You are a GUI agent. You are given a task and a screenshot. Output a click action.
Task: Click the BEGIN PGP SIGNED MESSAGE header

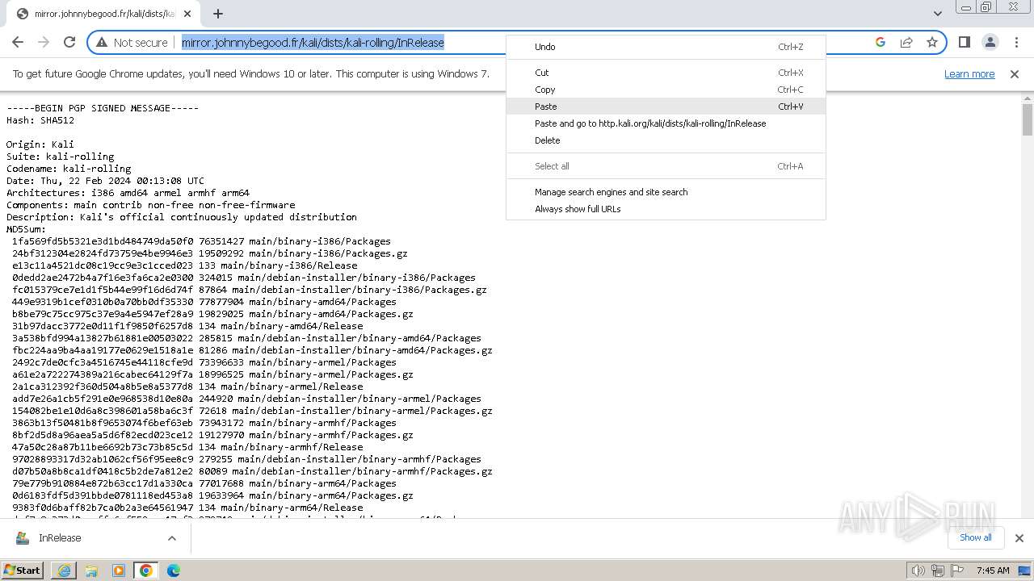(x=103, y=108)
